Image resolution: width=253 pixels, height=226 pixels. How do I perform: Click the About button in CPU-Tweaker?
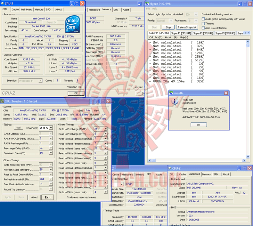(34, 197)
